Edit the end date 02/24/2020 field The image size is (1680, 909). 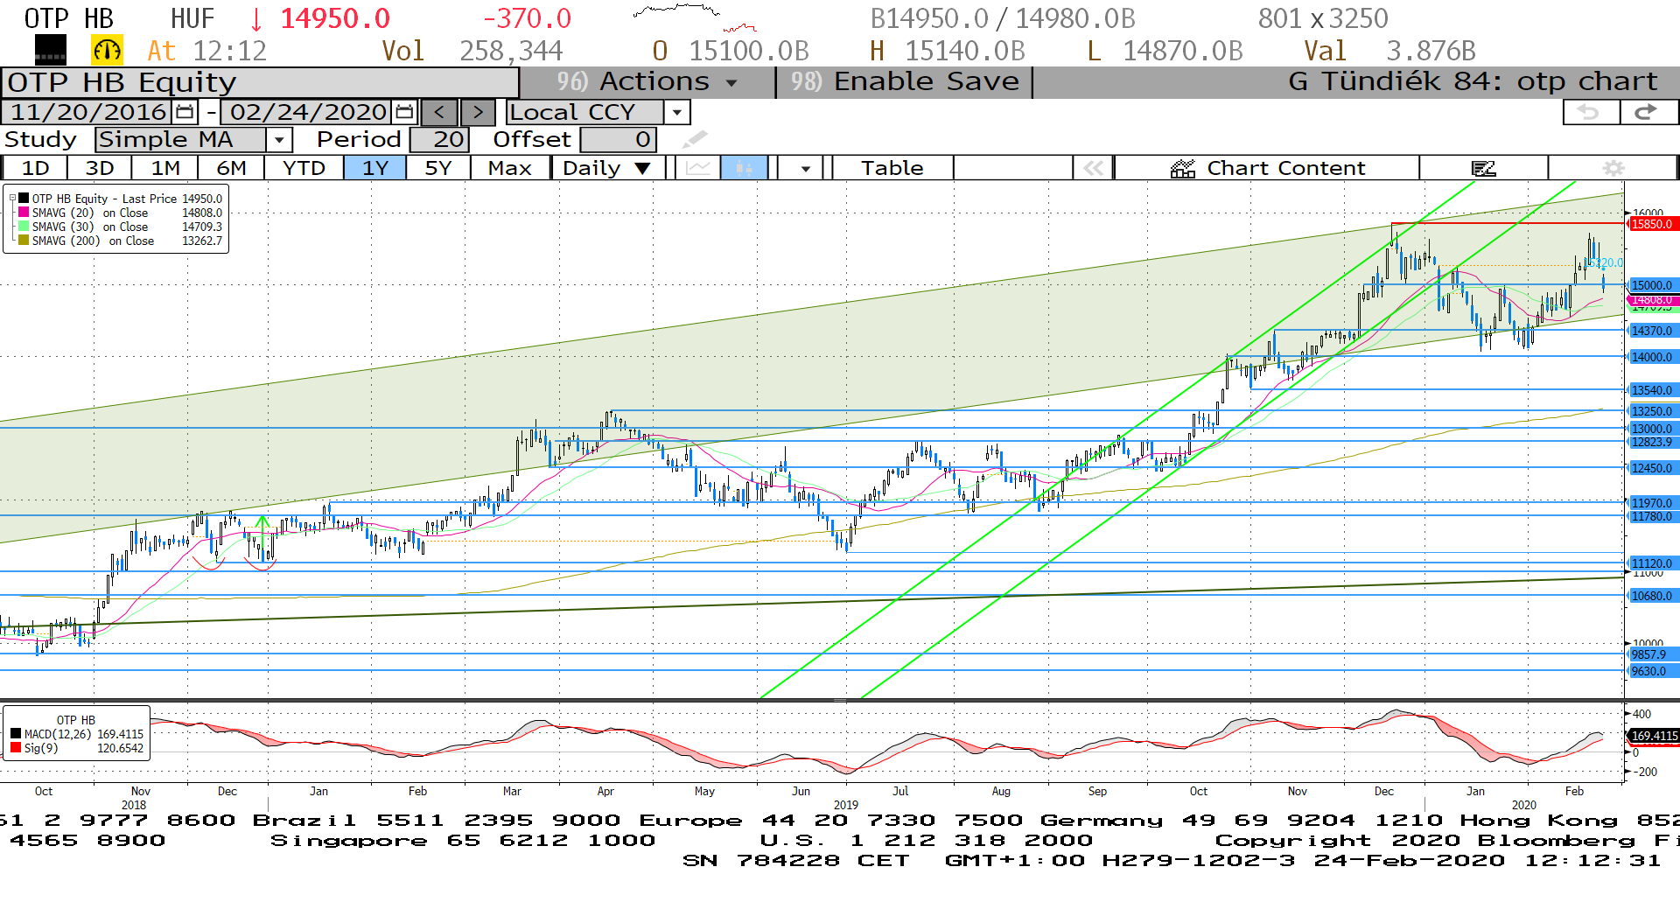(308, 112)
